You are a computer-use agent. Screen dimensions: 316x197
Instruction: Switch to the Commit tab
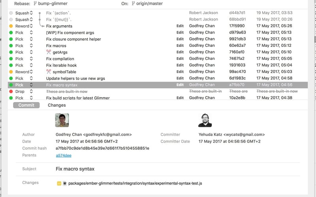(x=26, y=105)
